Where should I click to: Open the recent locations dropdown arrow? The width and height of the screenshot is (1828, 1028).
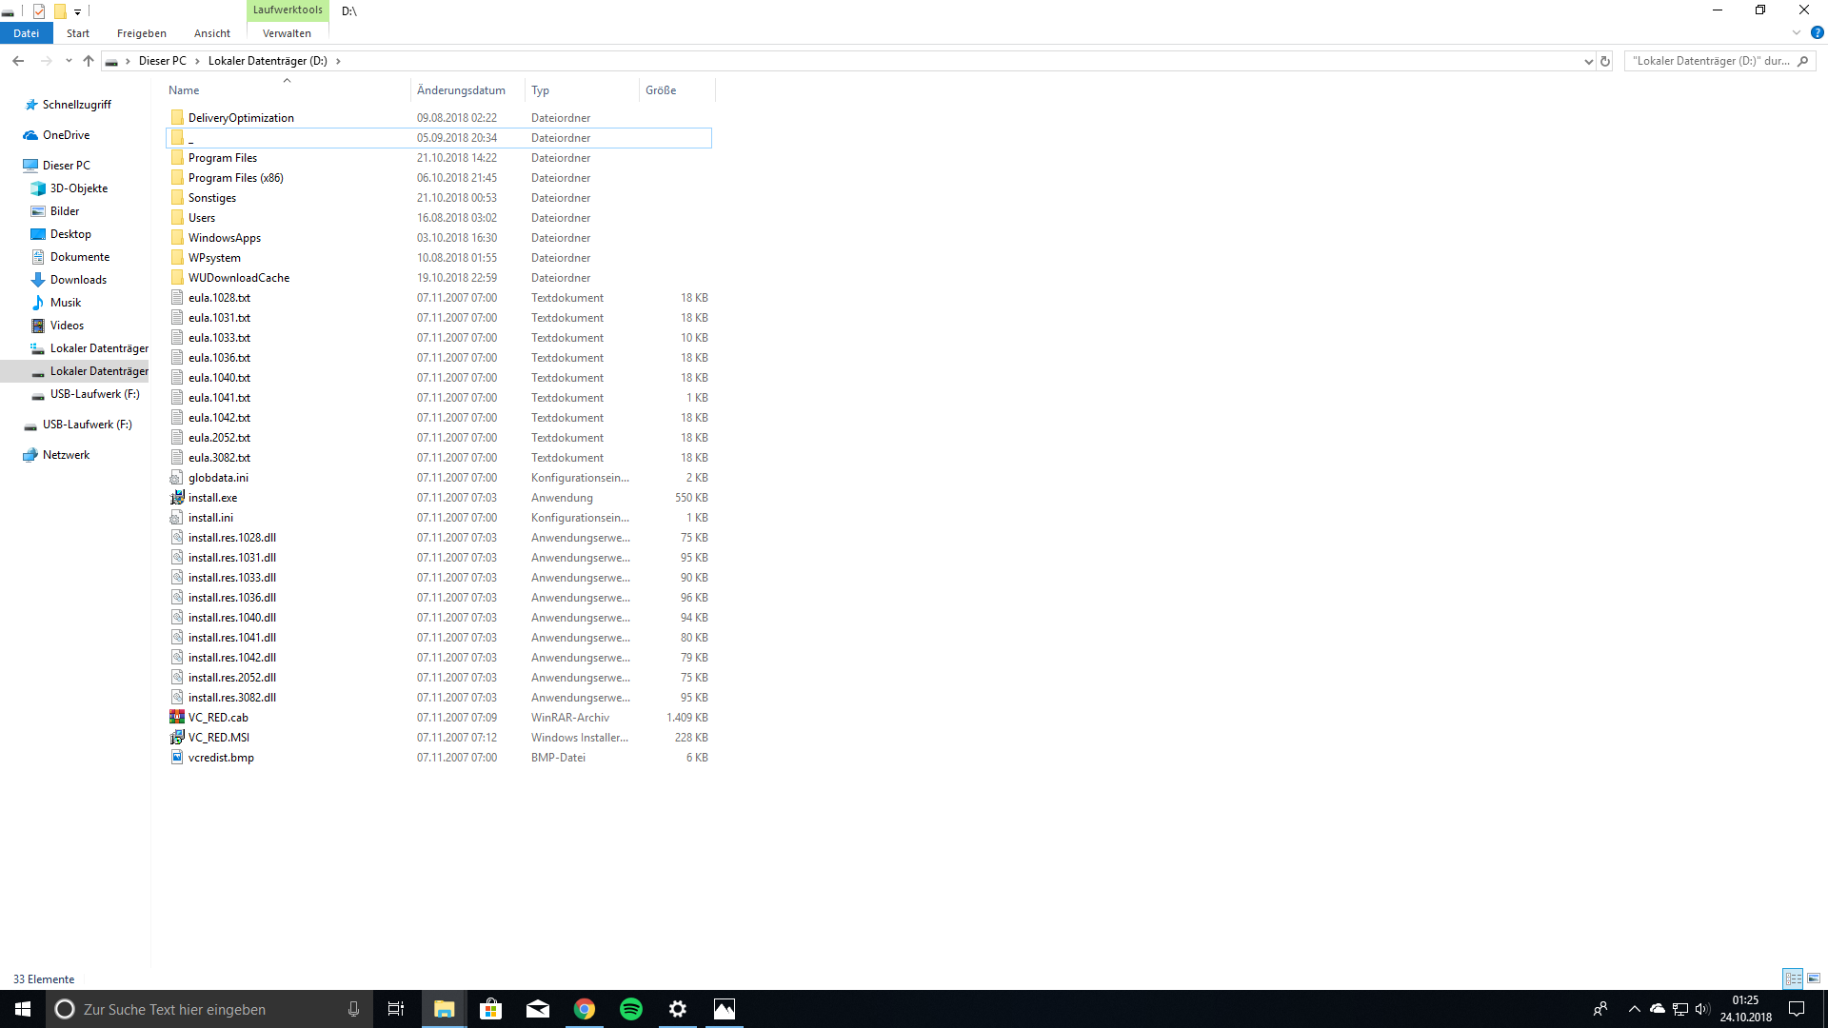pyautogui.click(x=69, y=61)
